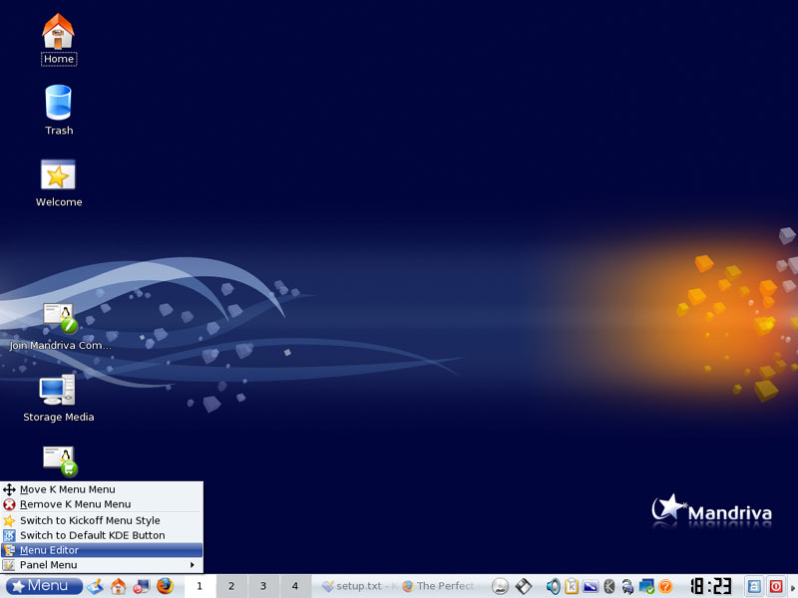
Task: Open the Storage Media desktop icon
Action: click(x=59, y=398)
